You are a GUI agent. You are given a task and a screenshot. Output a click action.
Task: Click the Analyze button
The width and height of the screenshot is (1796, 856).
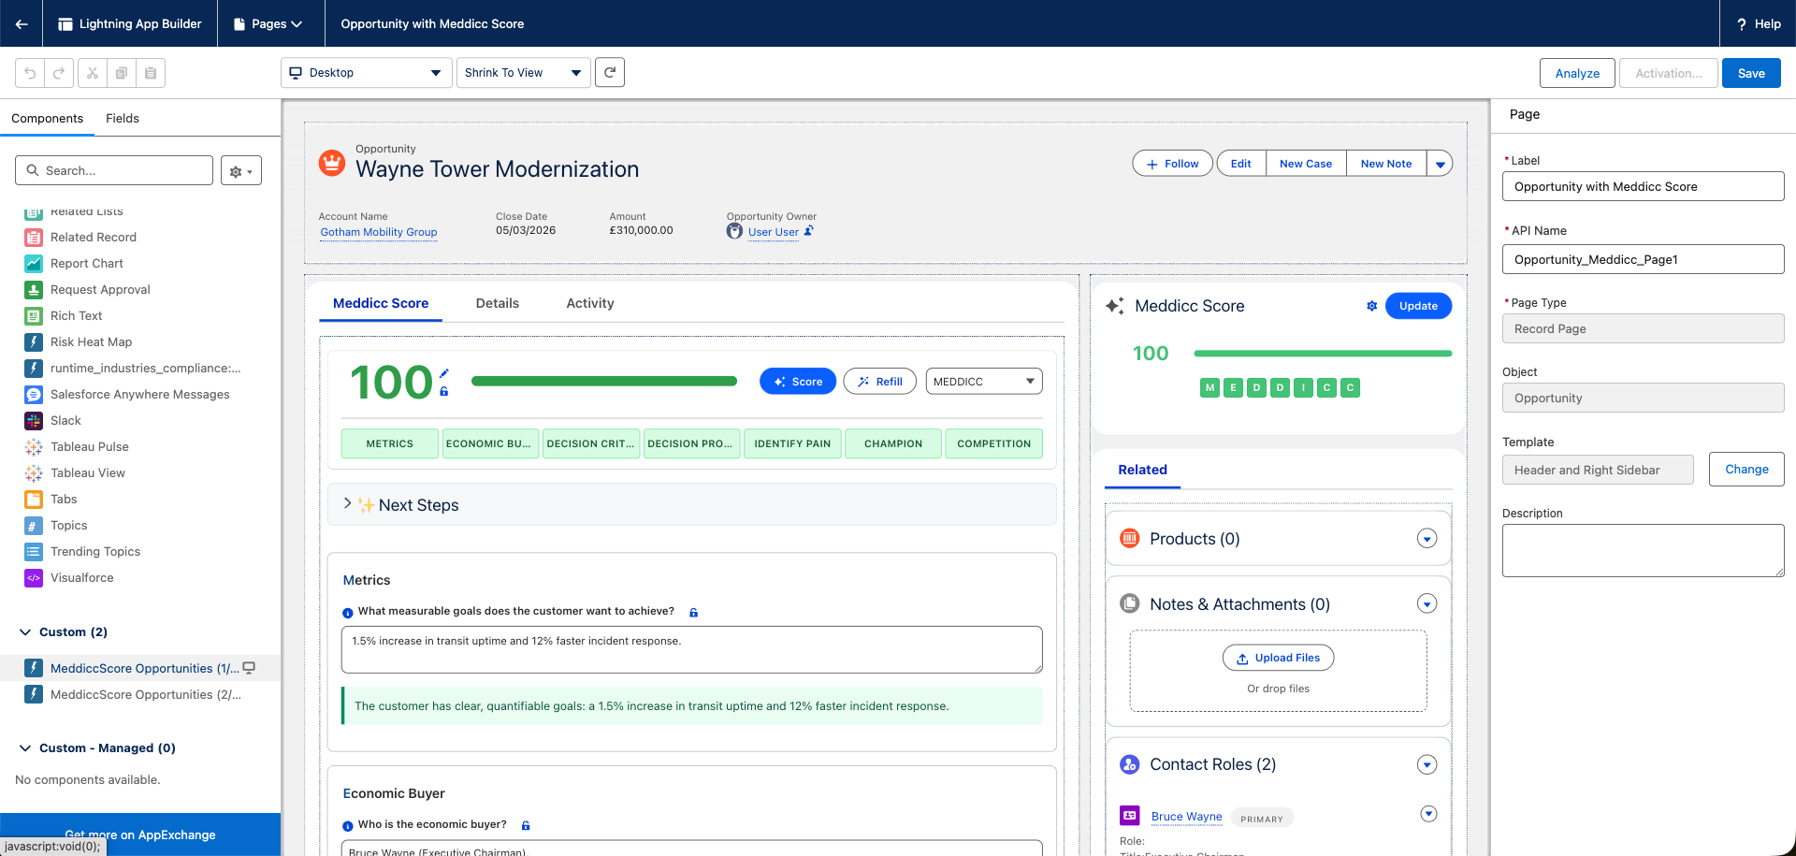[x=1577, y=73]
